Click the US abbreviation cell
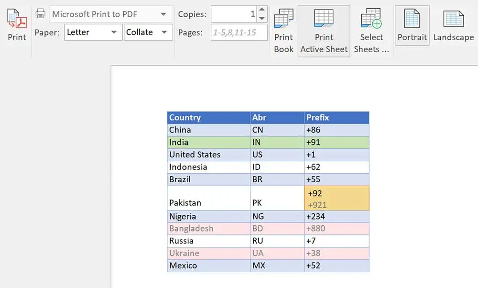 click(277, 155)
